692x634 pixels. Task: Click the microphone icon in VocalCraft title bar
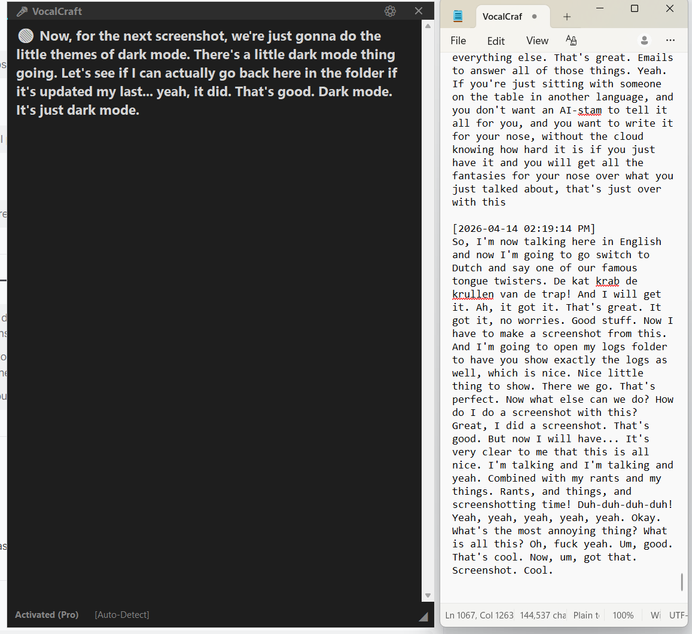pos(23,11)
